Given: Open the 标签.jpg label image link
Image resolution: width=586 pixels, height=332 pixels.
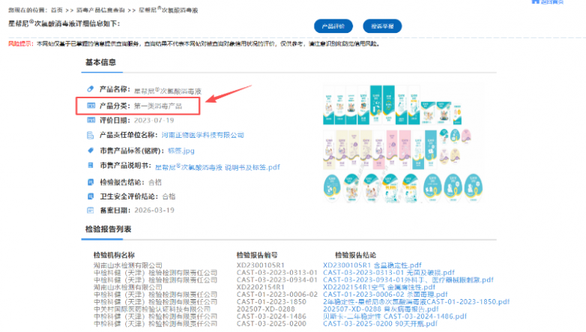Looking at the screenshot, I should [181, 151].
